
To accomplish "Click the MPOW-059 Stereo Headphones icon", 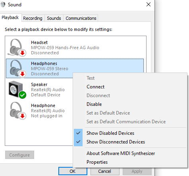I will pyautogui.click(x=17, y=69).
